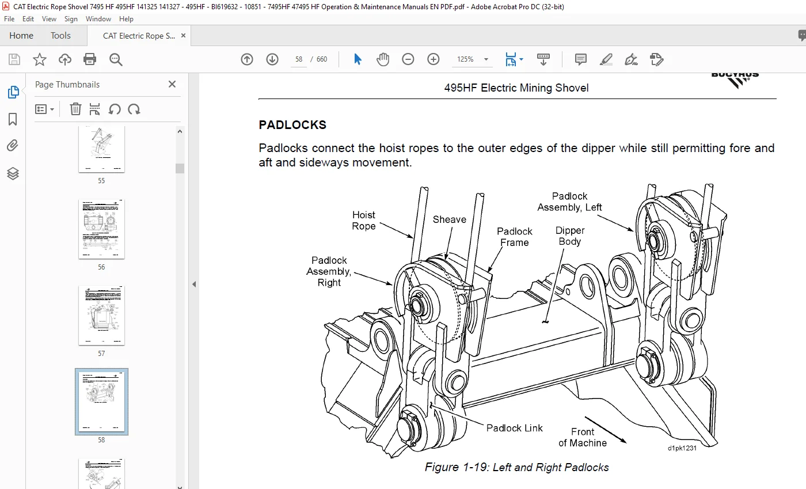
Task: Rotate pages counterclockwise
Action: tap(115, 109)
